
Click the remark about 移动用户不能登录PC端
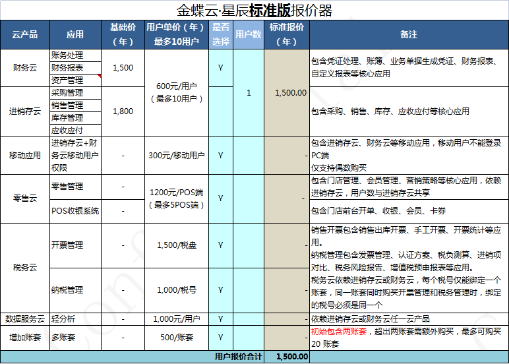[409, 156]
